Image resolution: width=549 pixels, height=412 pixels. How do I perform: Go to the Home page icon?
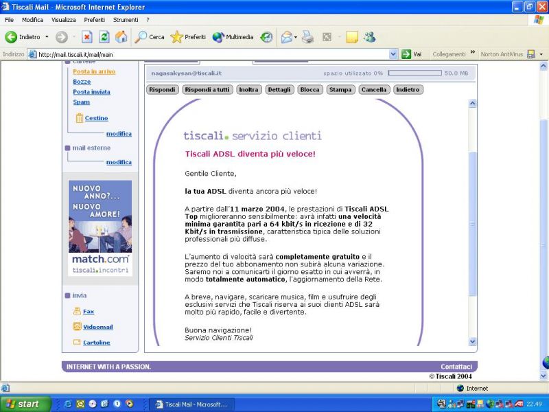[x=121, y=37]
